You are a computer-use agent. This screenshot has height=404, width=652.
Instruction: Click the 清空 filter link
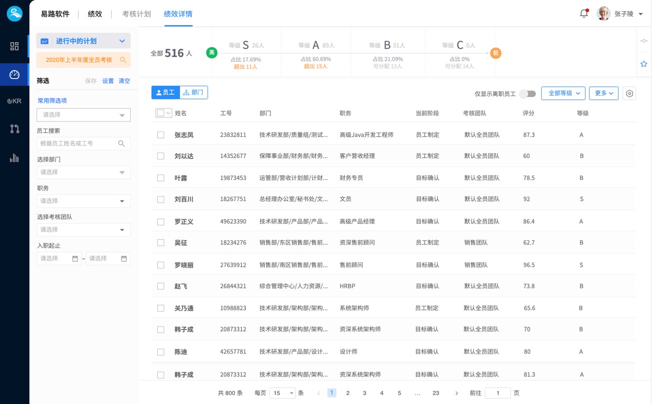click(124, 81)
